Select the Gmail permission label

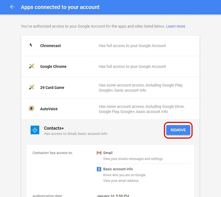click(108, 153)
